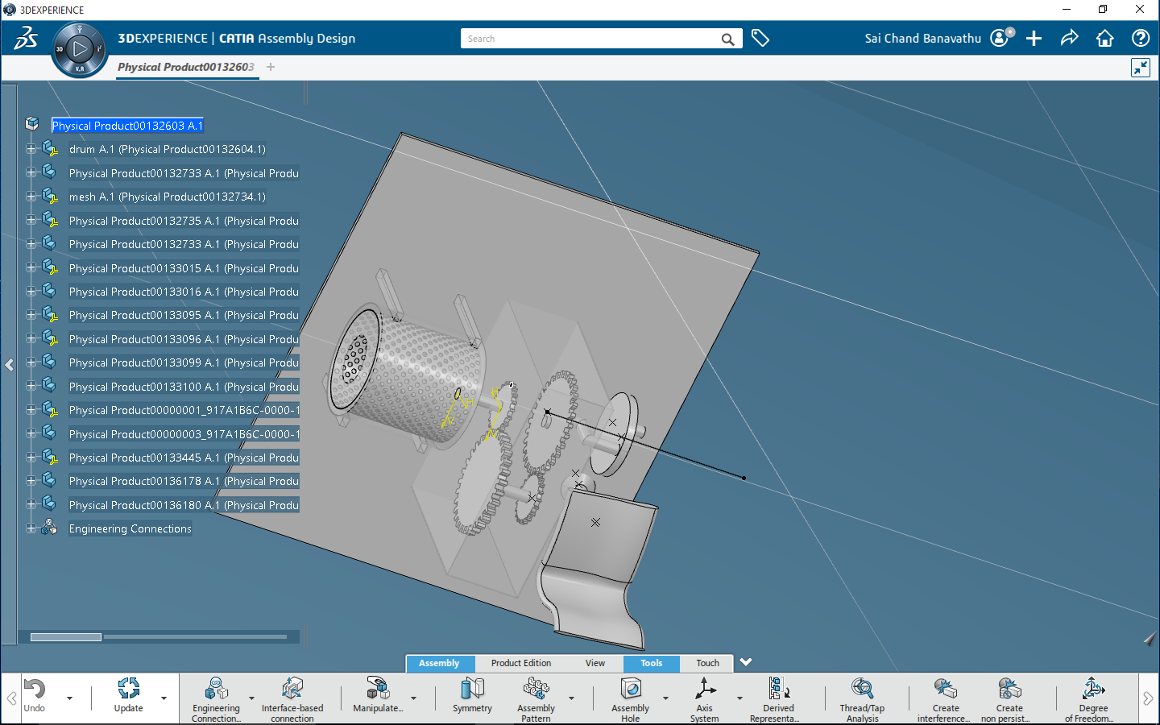Expand the Physical Product00136180 node
Image resolution: width=1160 pixels, height=725 pixels.
(31, 504)
